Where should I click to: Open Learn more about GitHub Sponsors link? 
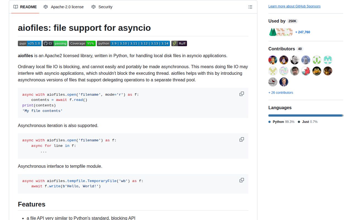click(x=294, y=6)
